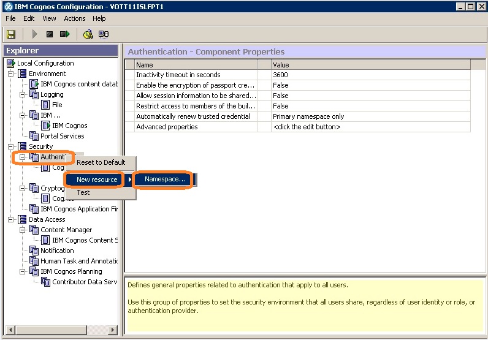Select Namespace... submenu entry
This screenshot has width=488, height=340.
[165, 179]
